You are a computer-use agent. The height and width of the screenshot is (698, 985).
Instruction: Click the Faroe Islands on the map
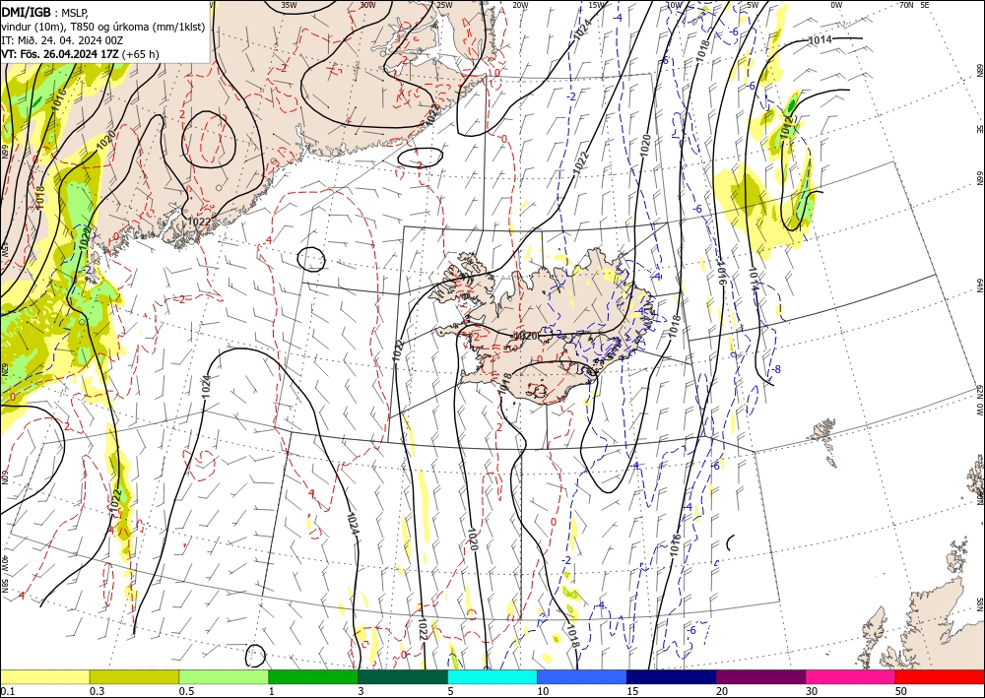pos(826,439)
